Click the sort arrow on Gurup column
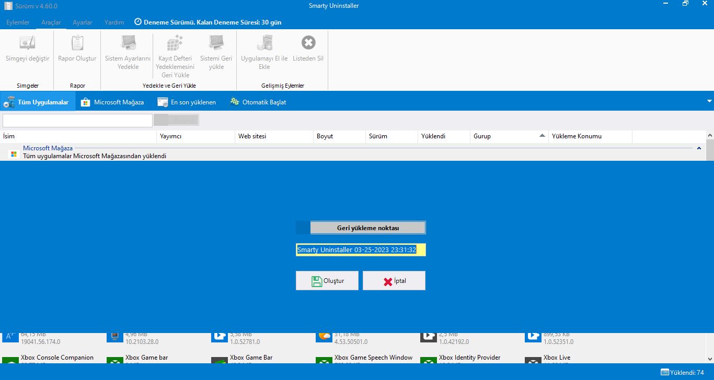This screenshot has height=380, width=714. [x=542, y=136]
